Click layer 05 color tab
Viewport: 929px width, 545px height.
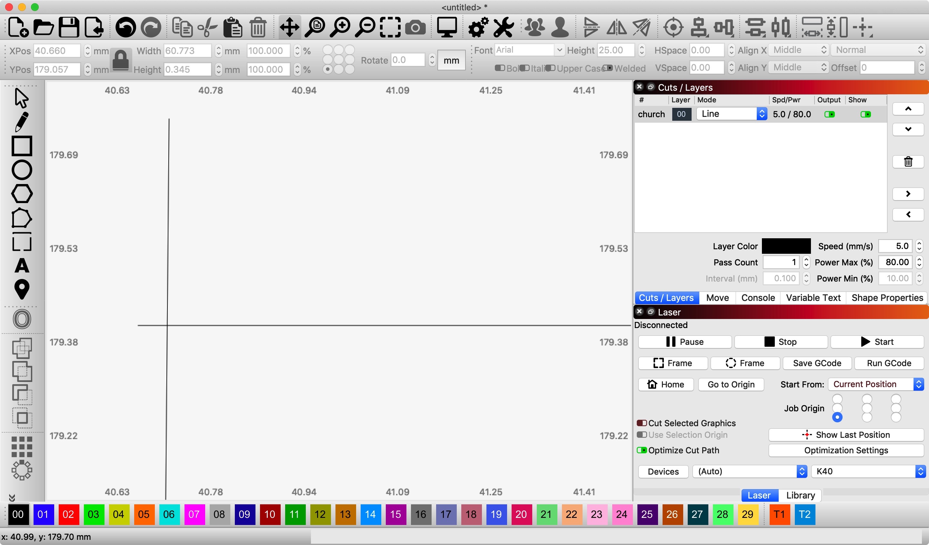coord(143,513)
